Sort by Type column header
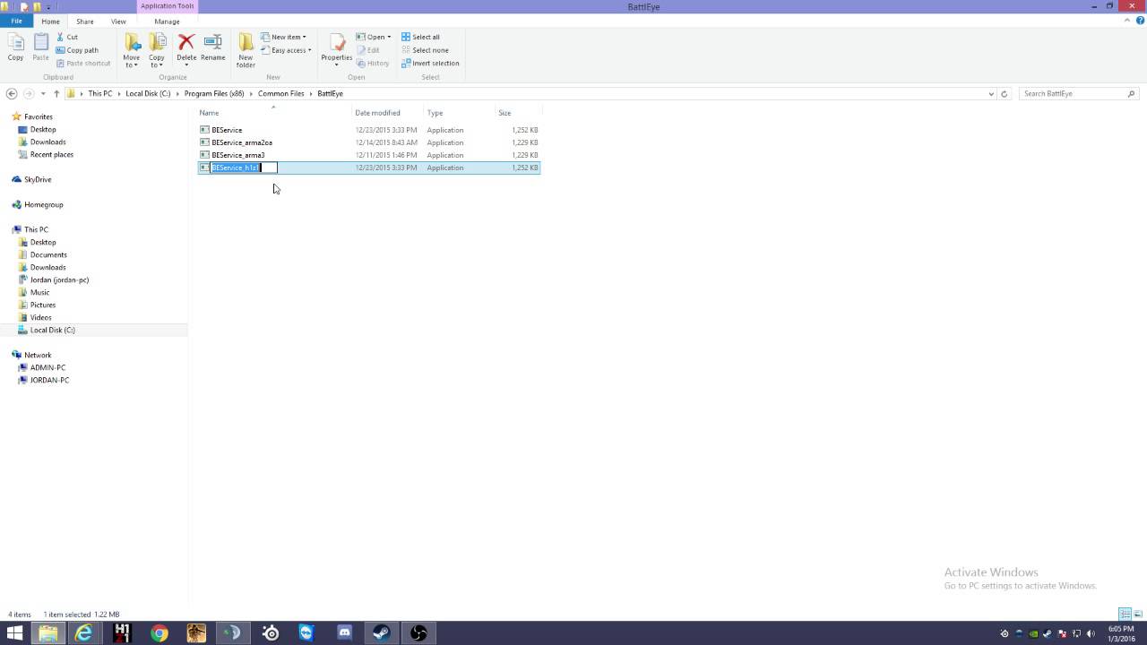1147x645 pixels. (460, 113)
